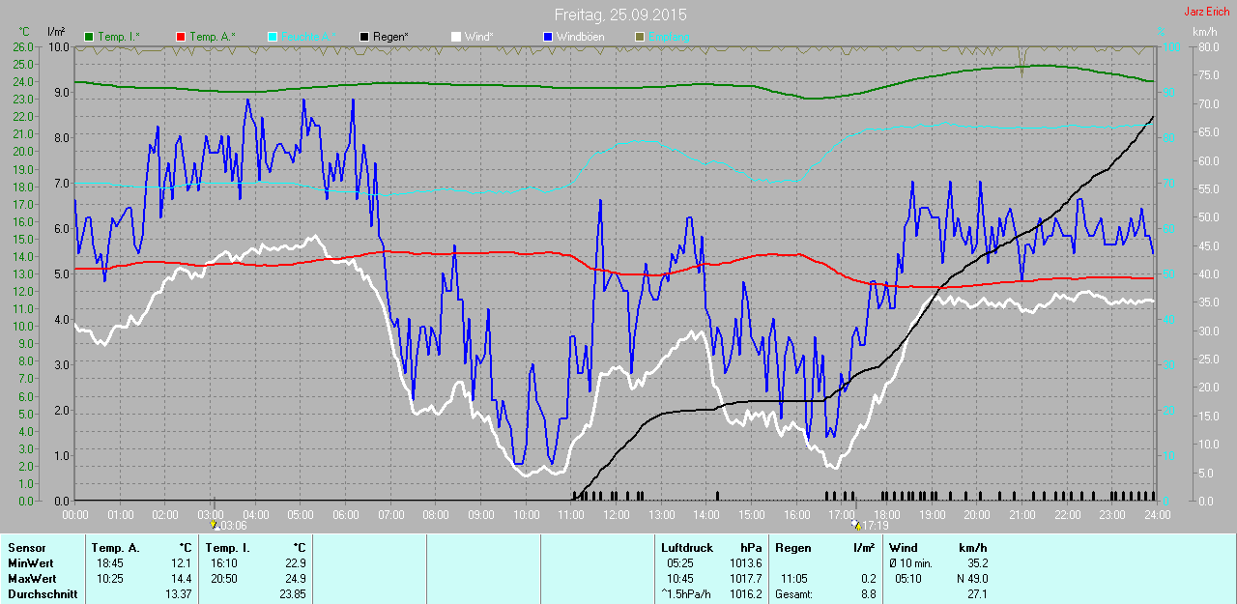This screenshot has height=604, width=1237.
Task: Click the Freitag, 25.09.2015 chart title
Action: (x=620, y=14)
